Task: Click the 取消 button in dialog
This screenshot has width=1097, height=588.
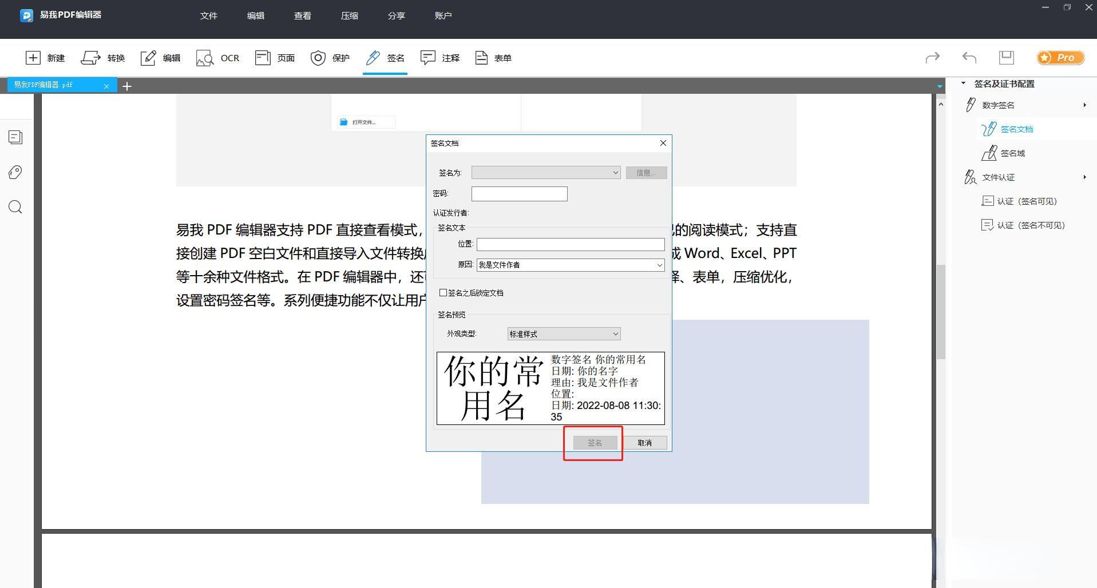Action: (645, 443)
